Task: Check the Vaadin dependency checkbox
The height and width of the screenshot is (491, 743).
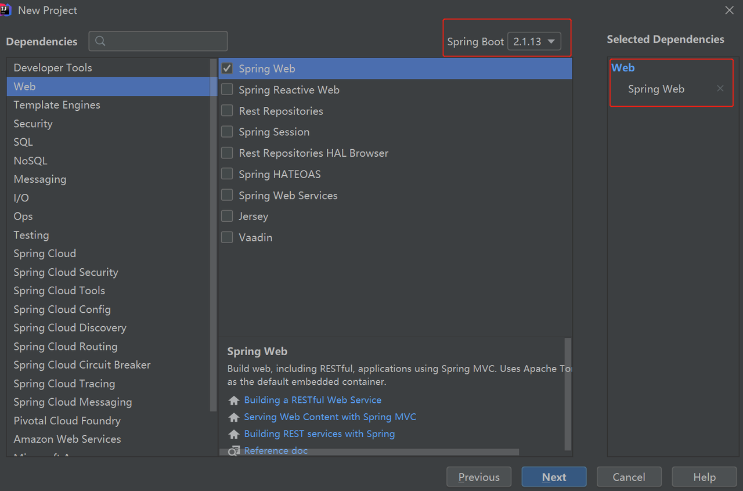Action: point(228,237)
